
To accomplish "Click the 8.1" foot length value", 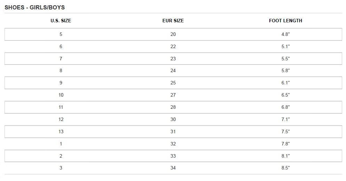I will (285, 156).
